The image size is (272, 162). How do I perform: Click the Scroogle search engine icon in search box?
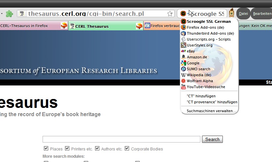(x=183, y=14)
